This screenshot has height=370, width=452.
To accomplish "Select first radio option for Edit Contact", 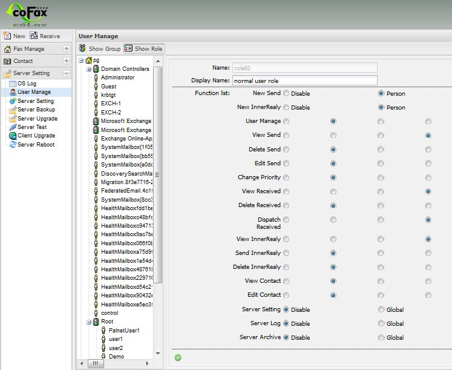I will click(x=286, y=295).
